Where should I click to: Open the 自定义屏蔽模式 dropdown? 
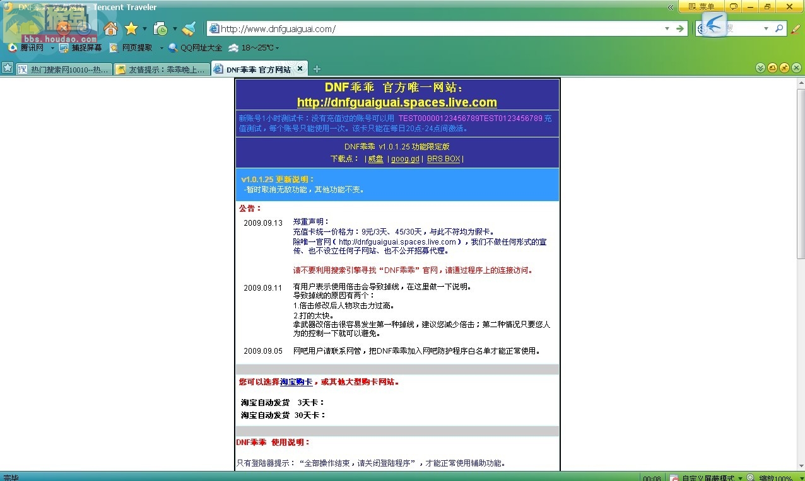point(740,477)
